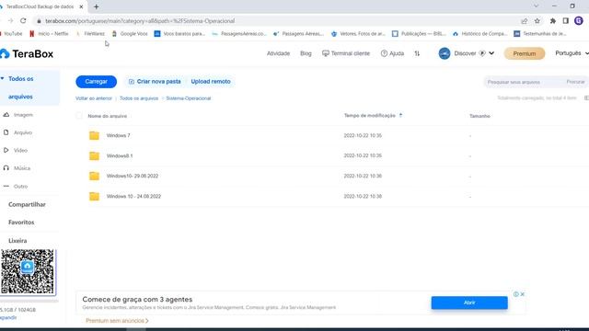Open Google Voos bookmark
The width and height of the screenshot is (589, 331).
tap(130, 34)
